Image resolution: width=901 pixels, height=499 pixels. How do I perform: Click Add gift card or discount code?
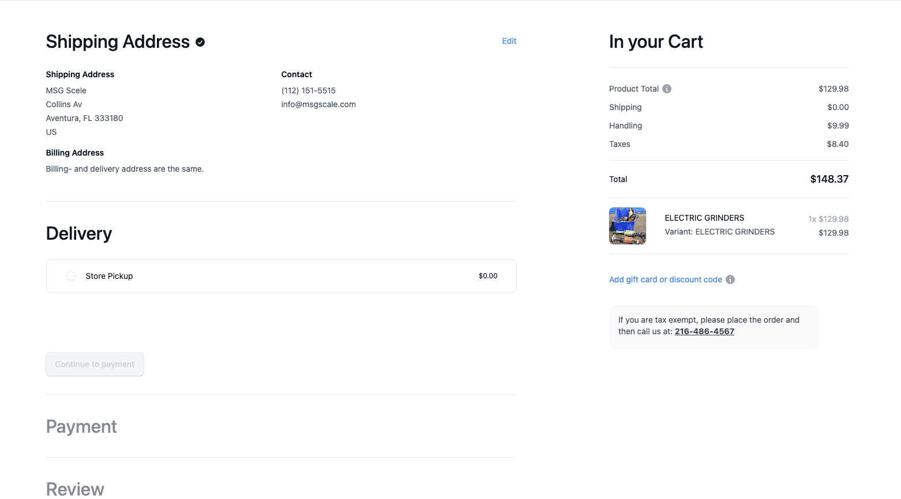pos(665,279)
